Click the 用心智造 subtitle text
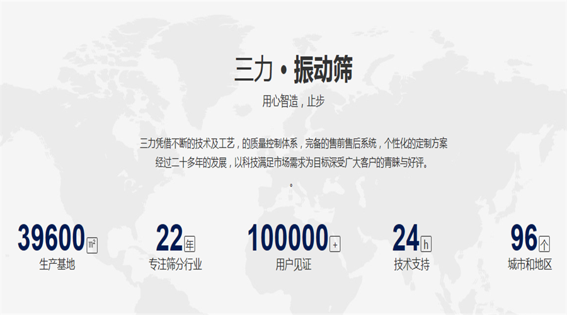 [293, 101]
